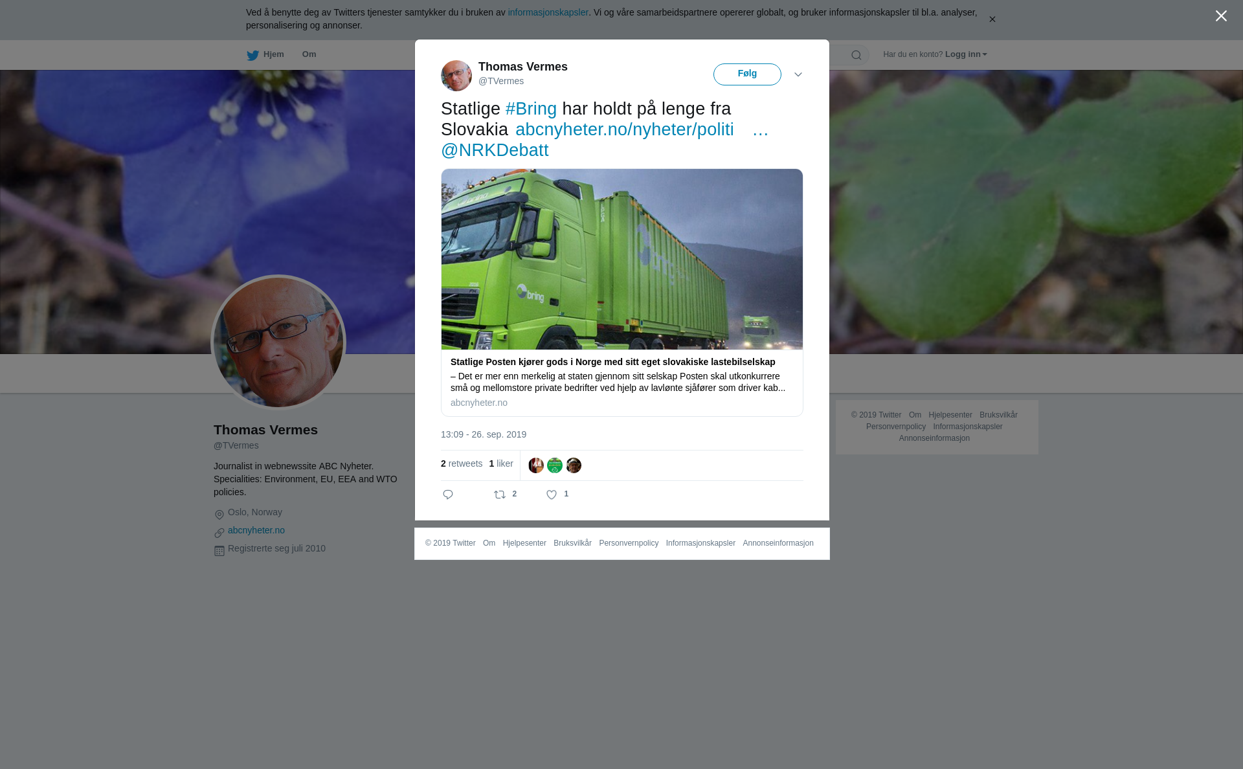Screen dimensions: 1243x769
Task: Click the green Bring truck article image
Action: click(622, 259)
